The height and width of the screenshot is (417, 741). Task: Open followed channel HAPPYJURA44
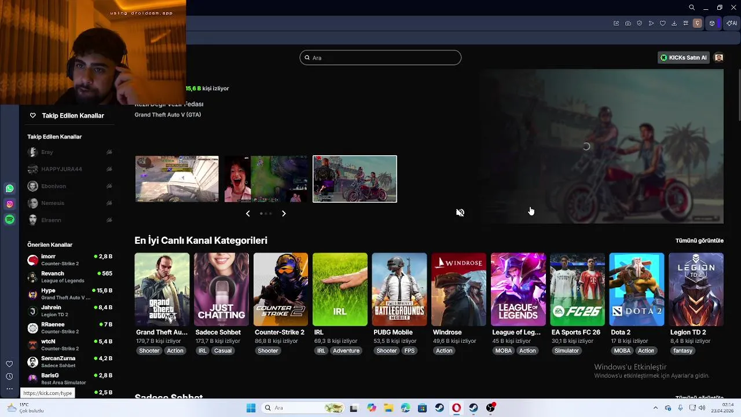point(69,169)
